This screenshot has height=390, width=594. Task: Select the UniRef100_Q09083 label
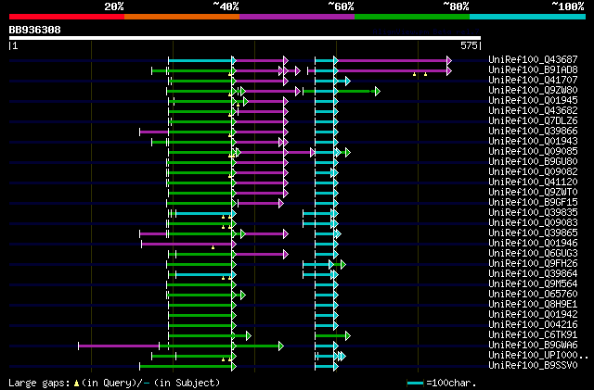click(533, 223)
